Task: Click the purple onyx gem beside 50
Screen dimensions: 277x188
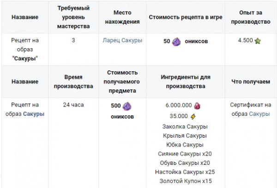Action: [x=177, y=41]
